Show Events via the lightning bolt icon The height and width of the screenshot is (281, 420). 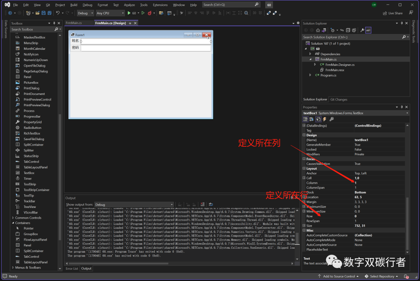click(x=325, y=119)
